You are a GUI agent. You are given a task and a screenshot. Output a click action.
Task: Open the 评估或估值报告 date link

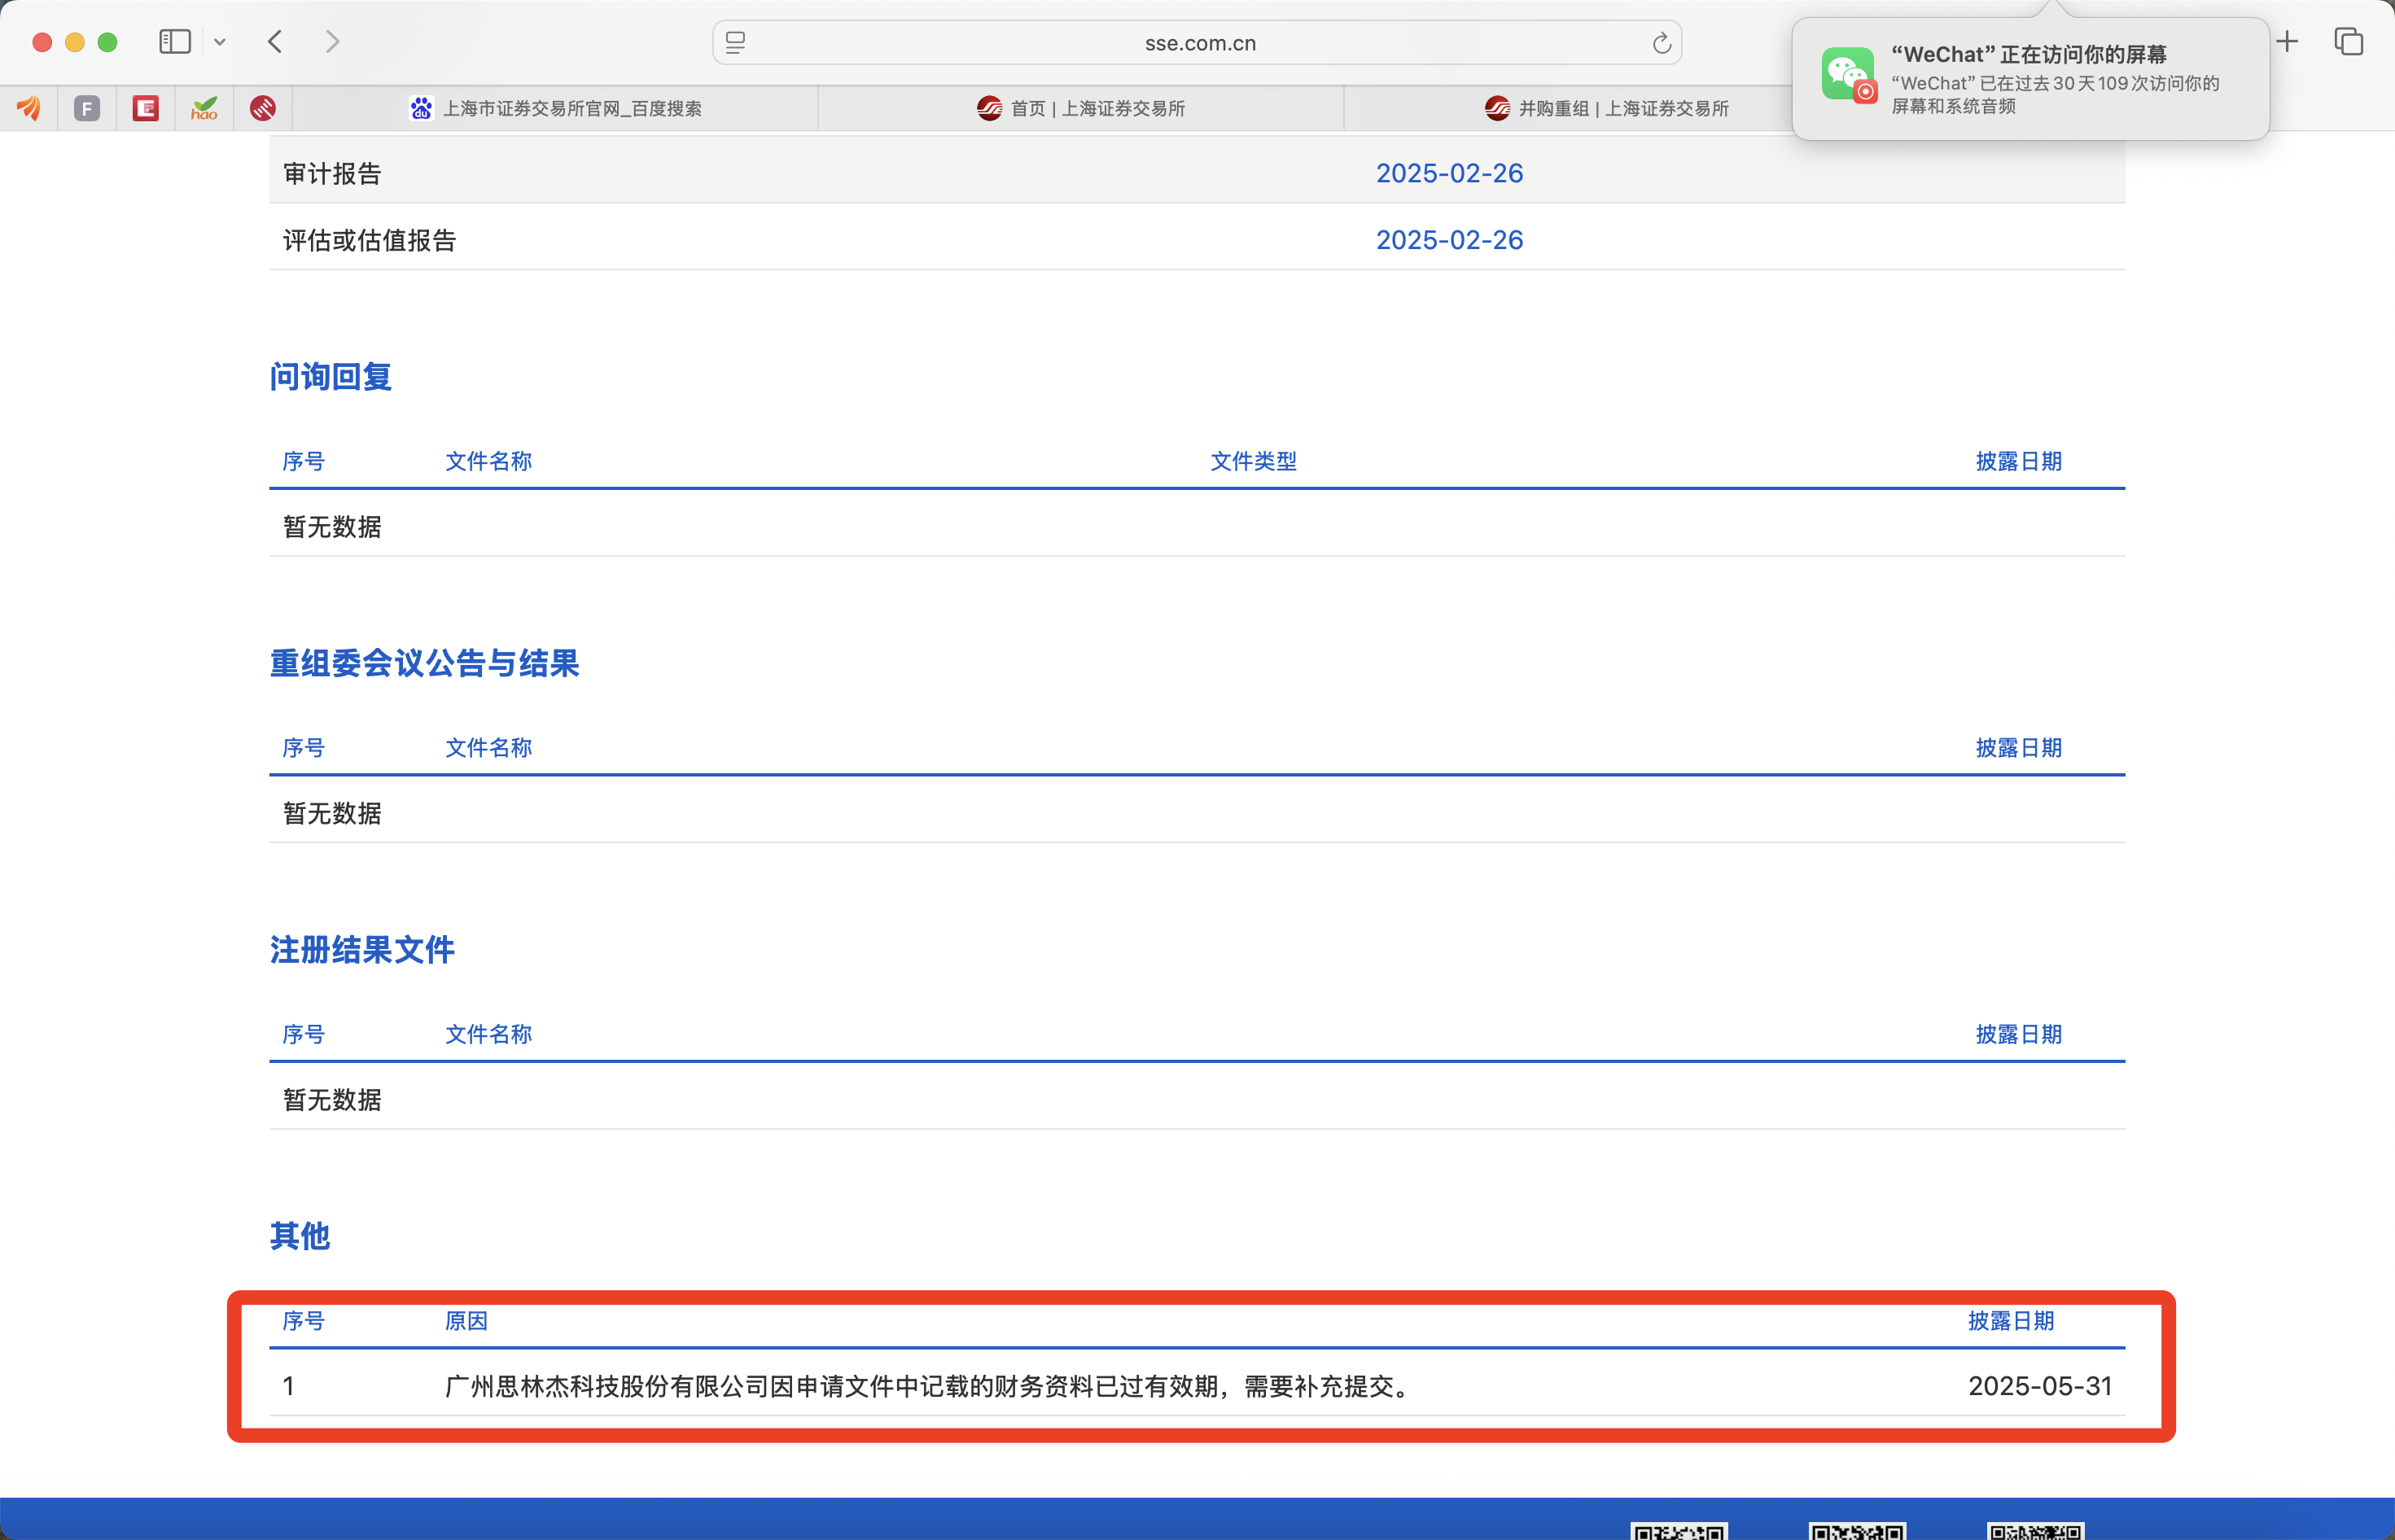pos(1449,240)
